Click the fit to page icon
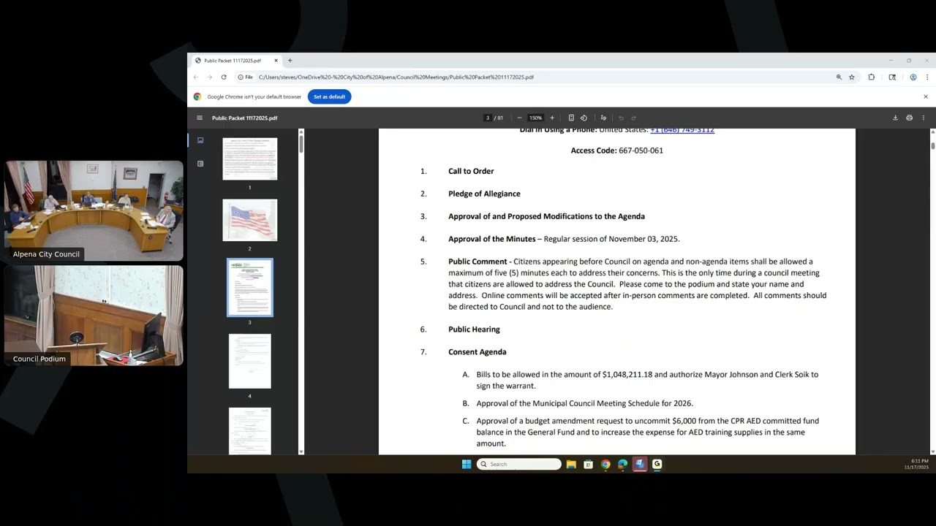Image resolution: width=936 pixels, height=526 pixels. (571, 118)
